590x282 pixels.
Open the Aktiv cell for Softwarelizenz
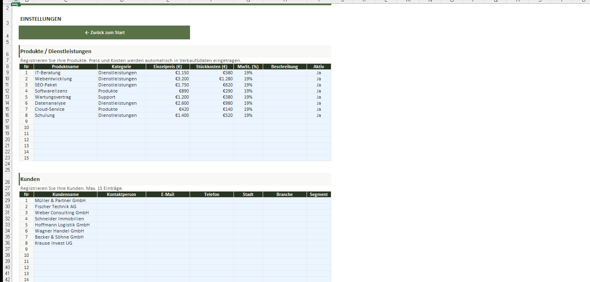tap(319, 91)
